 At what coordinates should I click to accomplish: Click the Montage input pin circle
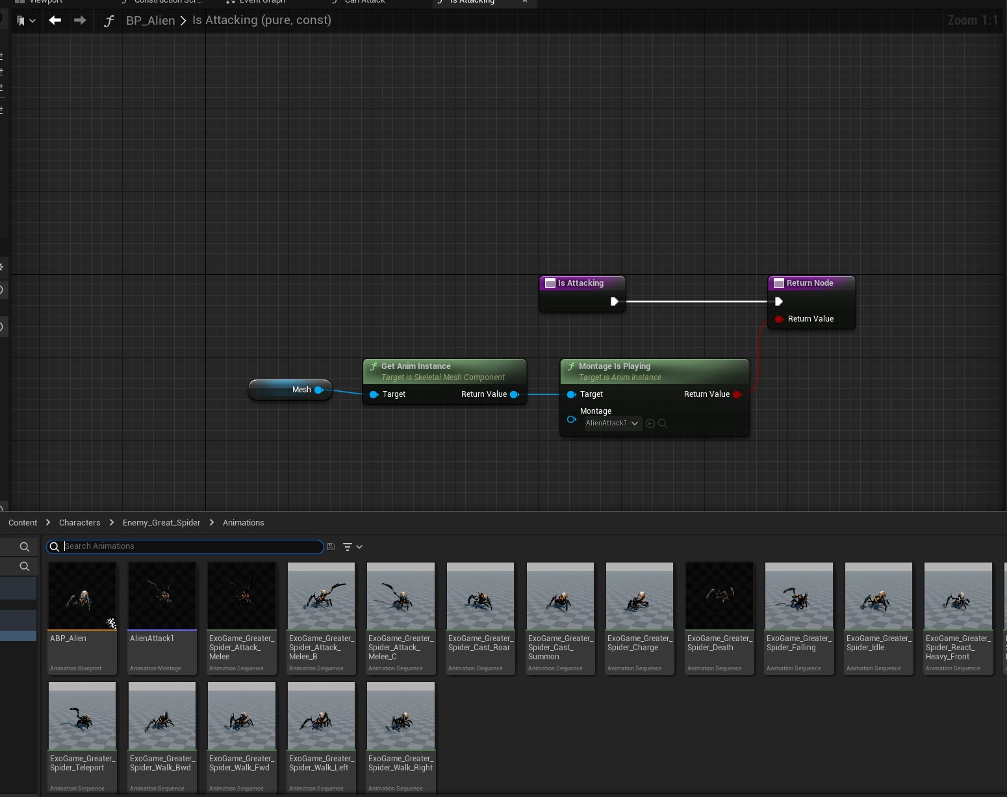point(571,420)
